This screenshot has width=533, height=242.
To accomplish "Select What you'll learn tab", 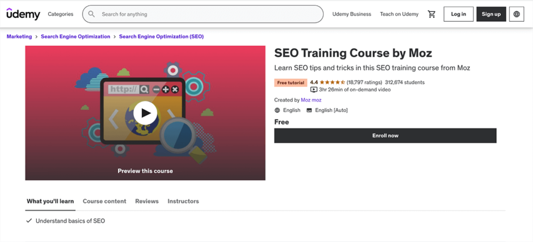I will point(50,201).
